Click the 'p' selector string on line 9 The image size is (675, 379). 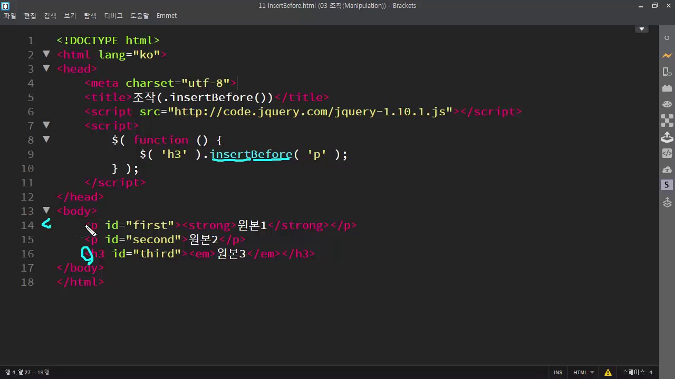point(317,154)
